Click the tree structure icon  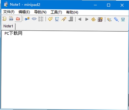click(109, 20)
